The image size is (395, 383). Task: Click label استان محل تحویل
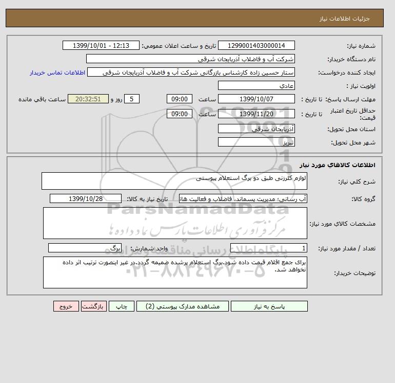[351, 129]
